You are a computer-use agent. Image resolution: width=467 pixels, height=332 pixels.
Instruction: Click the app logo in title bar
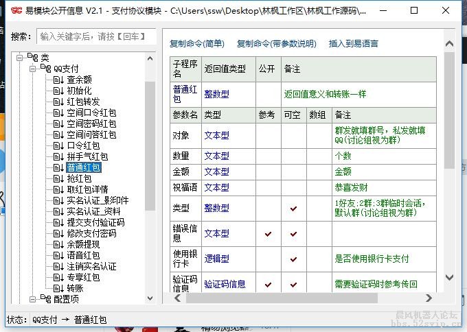coord(16,11)
